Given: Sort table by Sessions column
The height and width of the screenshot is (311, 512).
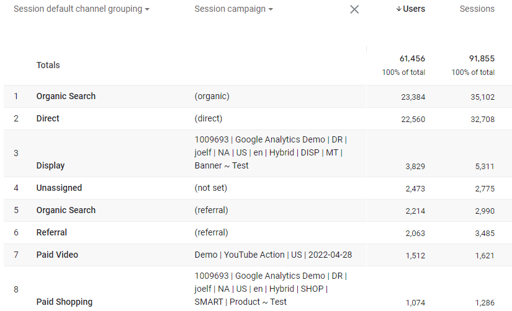Looking at the screenshot, I should [x=477, y=9].
